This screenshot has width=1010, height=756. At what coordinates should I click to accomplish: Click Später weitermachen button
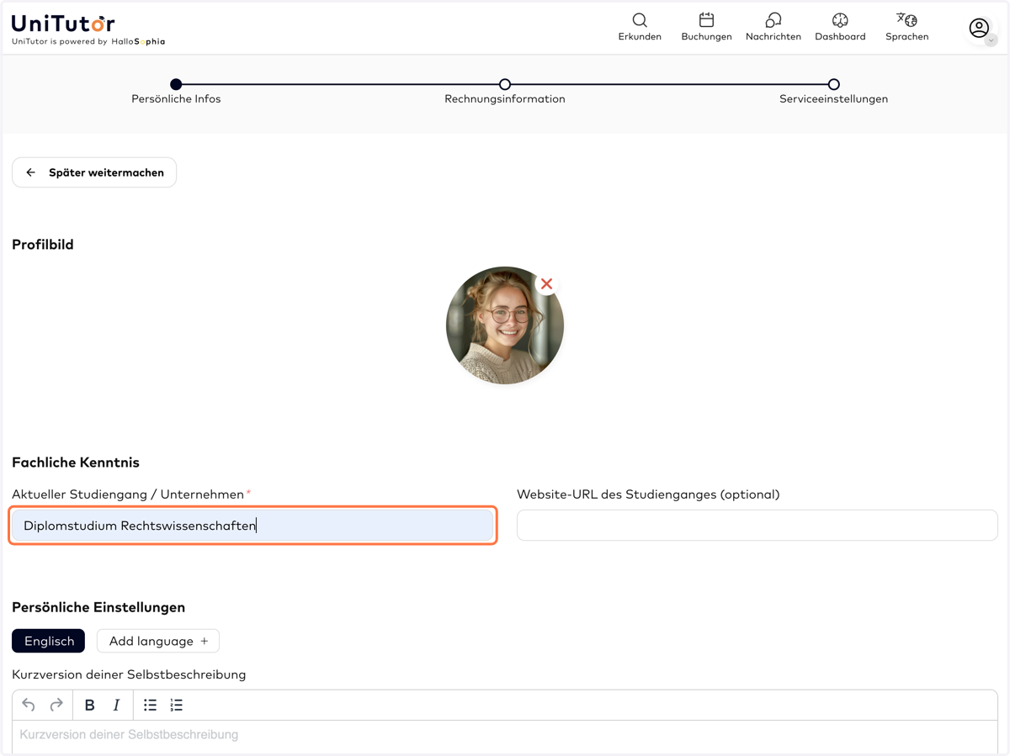point(94,172)
